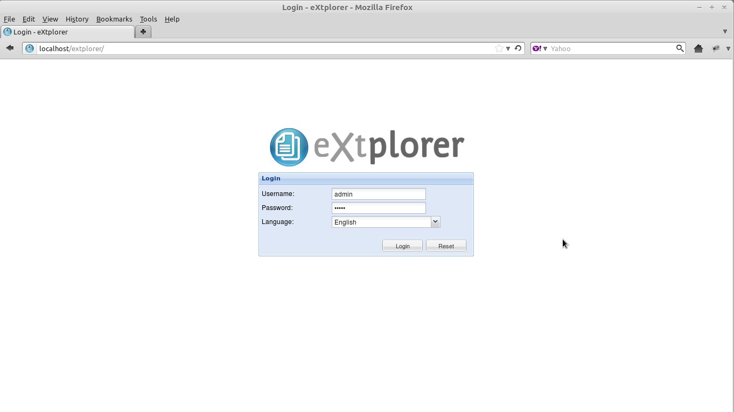Open the list all tabs dropdown

coord(725,31)
